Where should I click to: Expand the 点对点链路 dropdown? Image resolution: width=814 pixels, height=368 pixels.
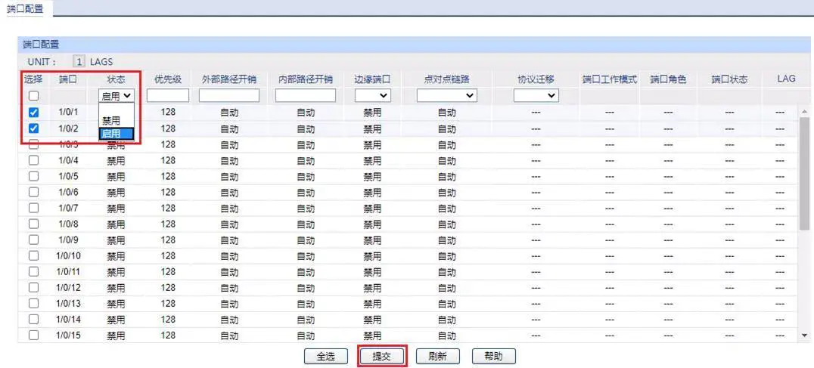pos(447,96)
